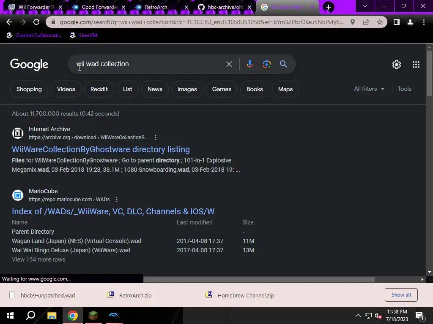This screenshot has height=324, width=433.
Task: Filter results by Books
Action: (x=254, y=89)
